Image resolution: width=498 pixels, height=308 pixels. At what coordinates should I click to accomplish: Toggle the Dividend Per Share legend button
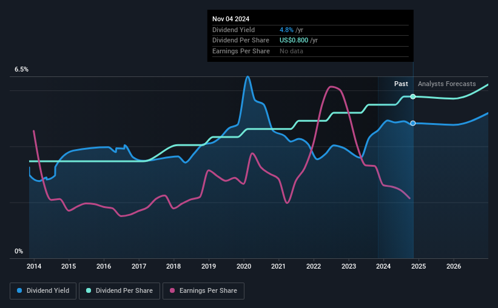119,291
